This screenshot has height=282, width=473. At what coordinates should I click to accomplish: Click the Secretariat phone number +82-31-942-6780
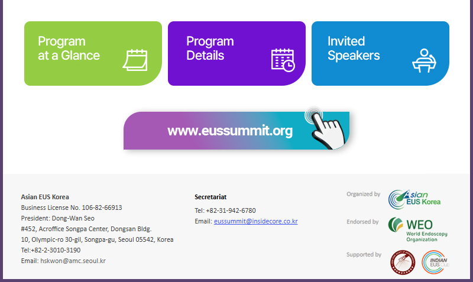coord(231,210)
